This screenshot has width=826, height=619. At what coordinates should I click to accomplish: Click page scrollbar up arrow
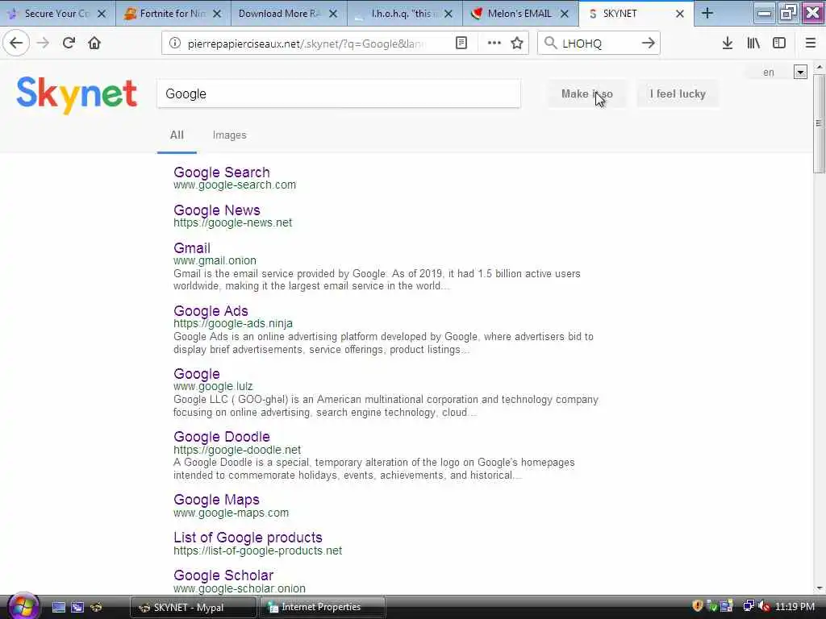820,67
